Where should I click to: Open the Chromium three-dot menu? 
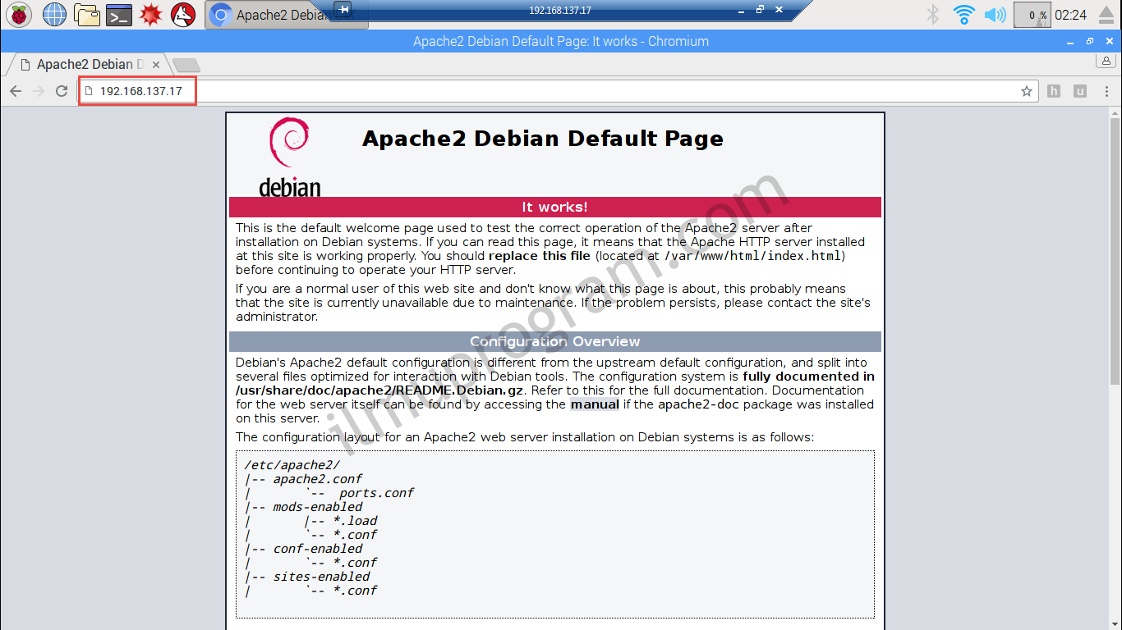(1106, 91)
